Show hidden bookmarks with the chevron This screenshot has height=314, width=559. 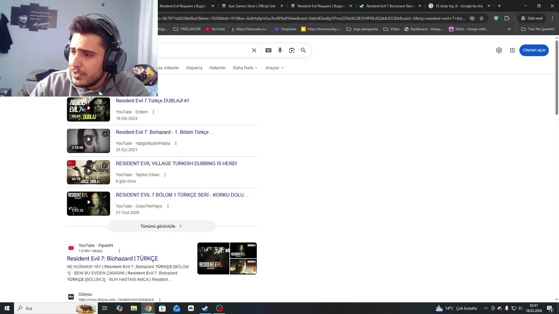coord(509,29)
